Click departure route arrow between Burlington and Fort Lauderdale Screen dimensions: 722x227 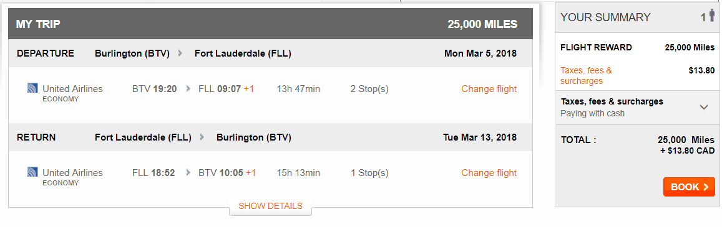pyautogui.click(x=180, y=53)
